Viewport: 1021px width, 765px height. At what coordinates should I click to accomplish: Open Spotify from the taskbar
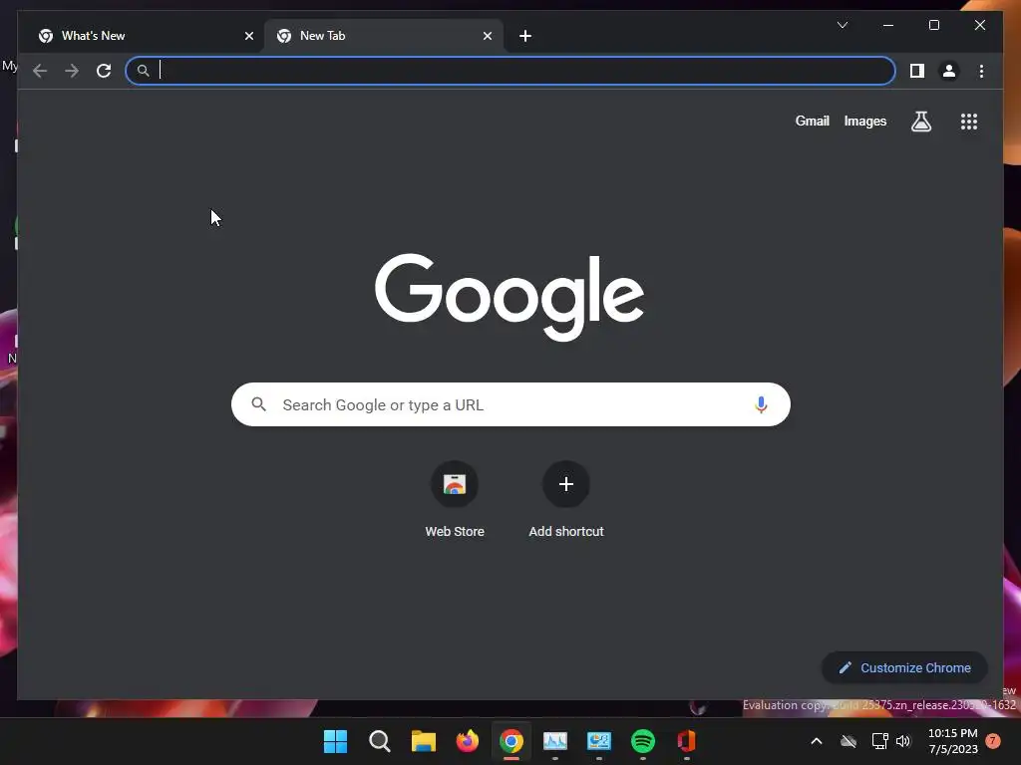(643, 741)
